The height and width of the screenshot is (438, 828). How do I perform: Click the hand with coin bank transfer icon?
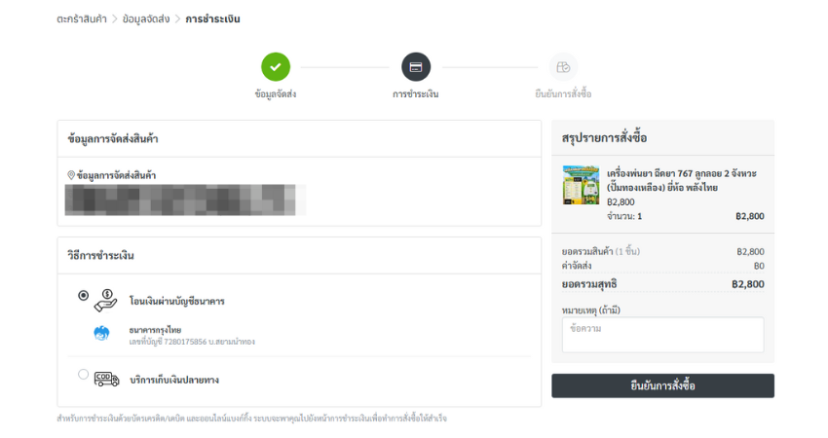click(105, 301)
